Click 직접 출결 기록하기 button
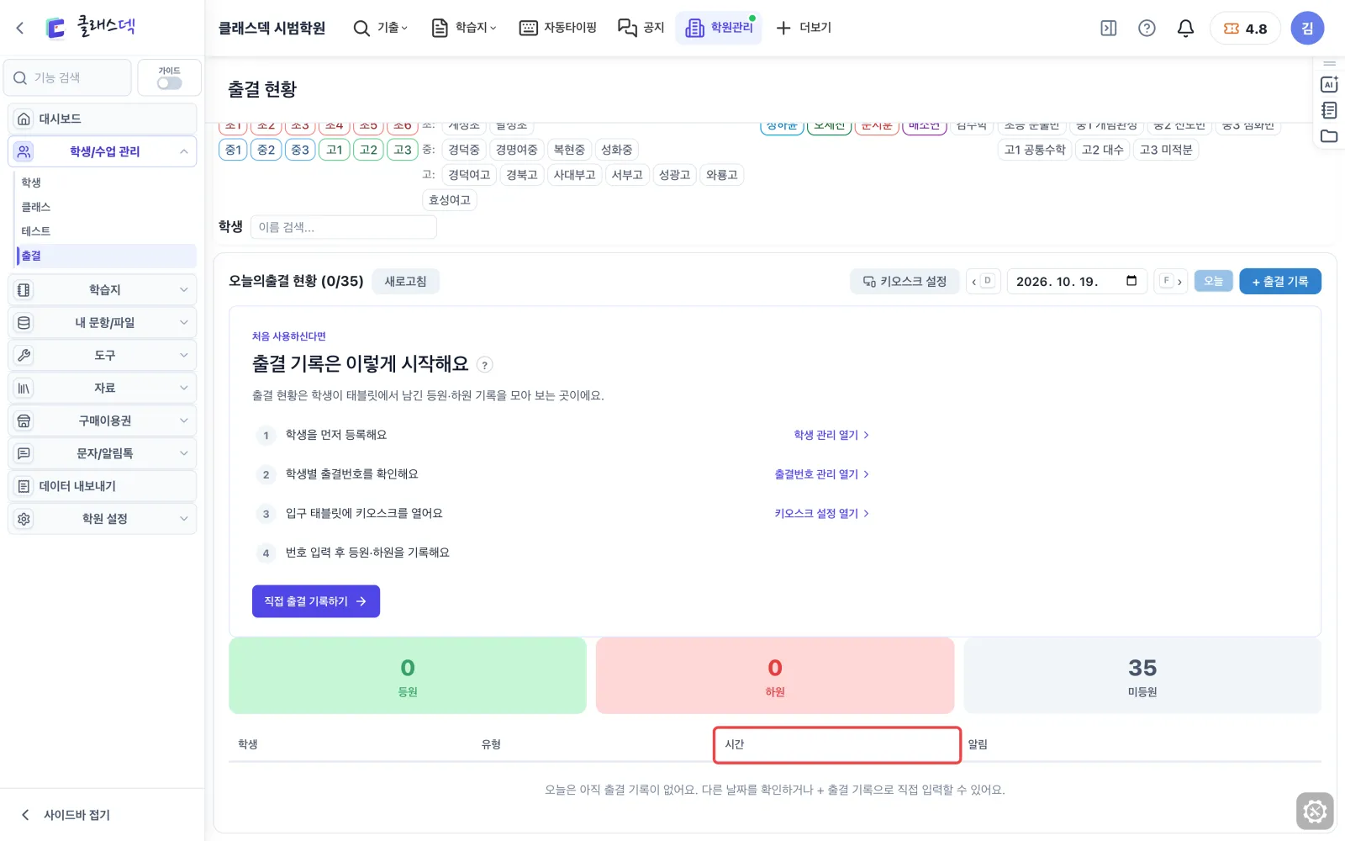Image resolution: width=1345 pixels, height=841 pixels. [x=316, y=601]
